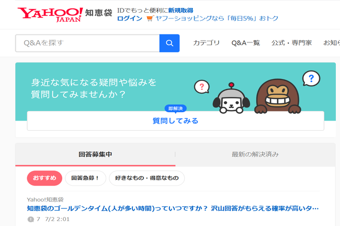Click the magnifier search button
Image resolution: width=340 pixels, height=226 pixels.
pos(169,43)
